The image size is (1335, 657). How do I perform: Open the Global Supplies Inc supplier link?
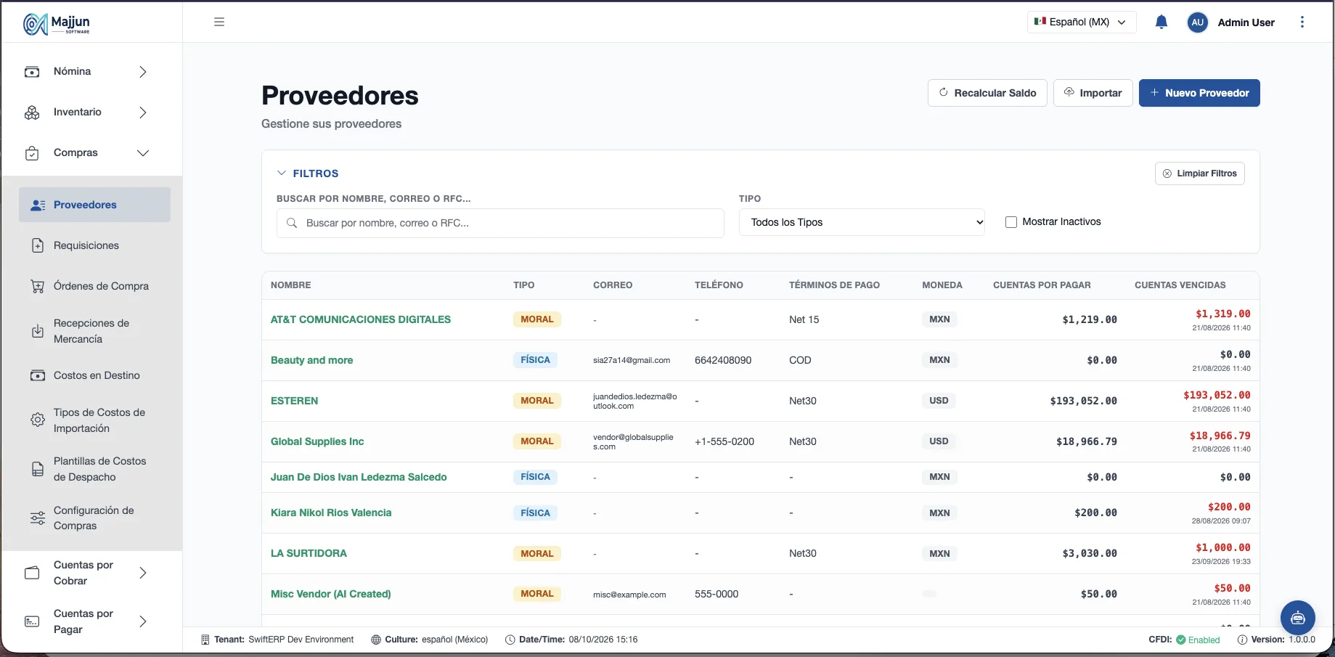pos(317,441)
